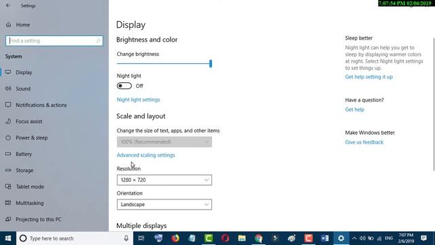Click the brightness slider handle
The image size is (435, 245).
point(211,63)
